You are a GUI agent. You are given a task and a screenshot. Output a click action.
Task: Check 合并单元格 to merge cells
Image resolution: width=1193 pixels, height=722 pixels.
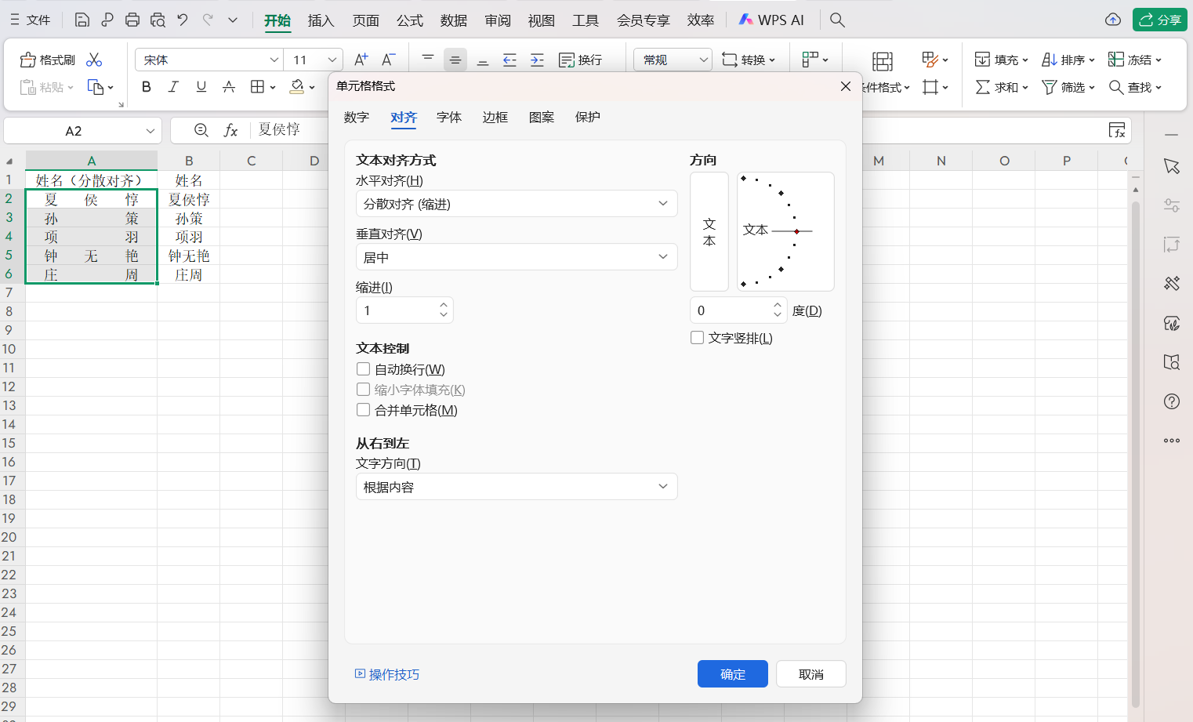(x=363, y=409)
